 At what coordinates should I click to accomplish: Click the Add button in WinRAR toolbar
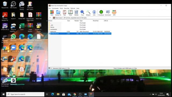52,13
